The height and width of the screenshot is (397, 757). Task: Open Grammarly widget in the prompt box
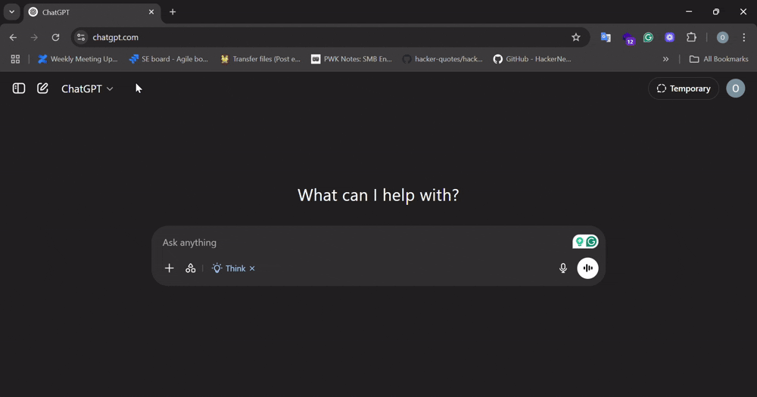pos(591,242)
